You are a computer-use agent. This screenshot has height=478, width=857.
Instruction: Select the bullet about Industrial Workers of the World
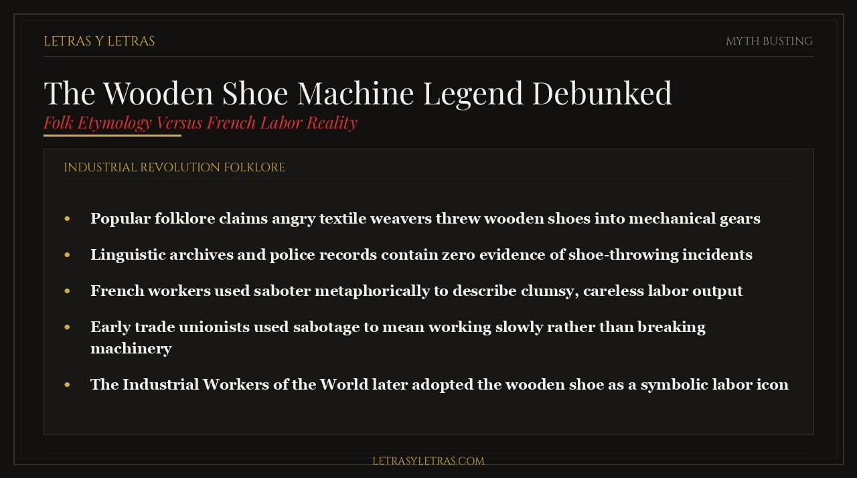click(x=439, y=385)
